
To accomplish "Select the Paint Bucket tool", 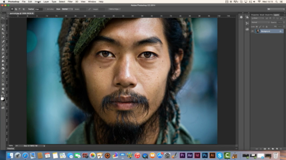I will point(3,61).
